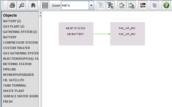
Task: Expand the panel with right arrow
Action: 40,16
